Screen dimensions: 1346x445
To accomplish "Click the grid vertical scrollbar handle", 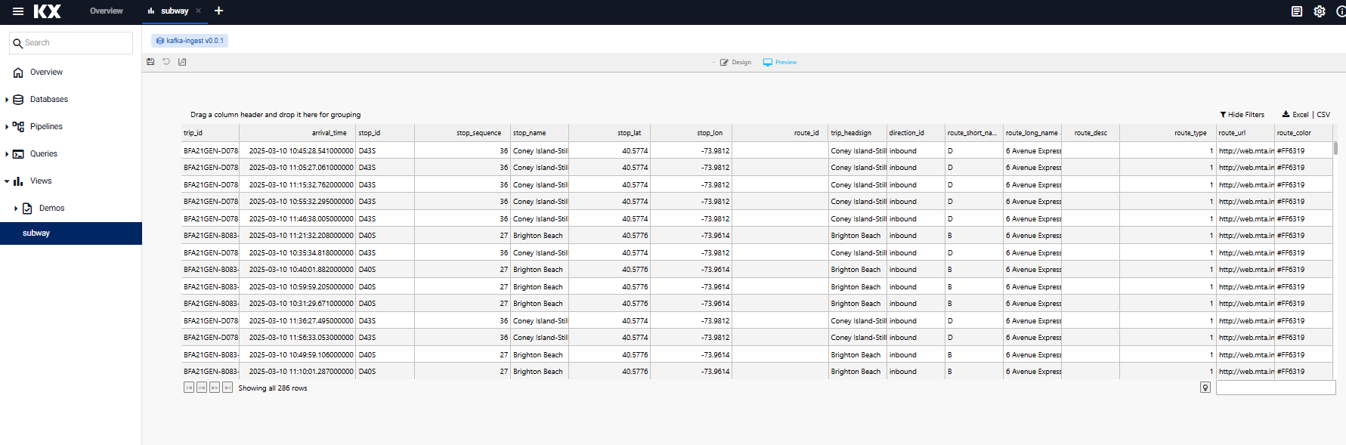I will pyautogui.click(x=1335, y=148).
